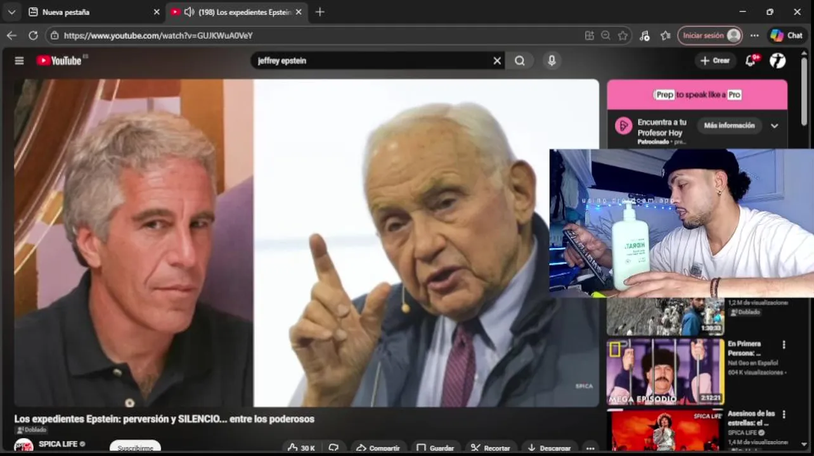Open the tab actions dropdown
The height and width of the screenshot is (456, 814).
[11, 12]
